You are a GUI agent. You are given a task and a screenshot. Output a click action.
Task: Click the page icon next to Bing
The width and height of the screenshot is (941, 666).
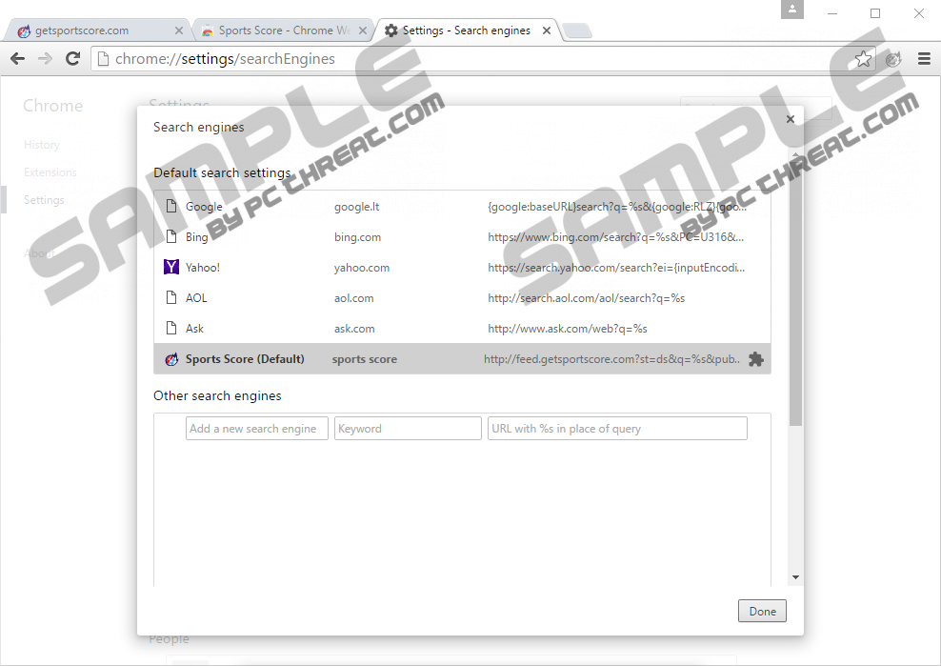click(171, 236)
